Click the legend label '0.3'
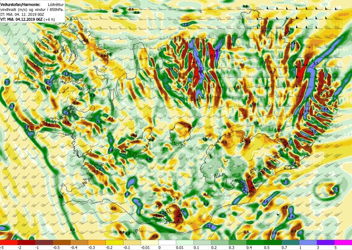 coord(232,248)
